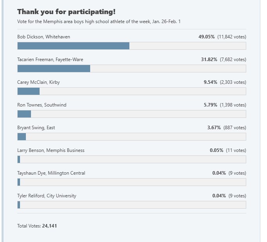Select the Tayshaun Dye, Millington Central label

click(x=51, y=173)
